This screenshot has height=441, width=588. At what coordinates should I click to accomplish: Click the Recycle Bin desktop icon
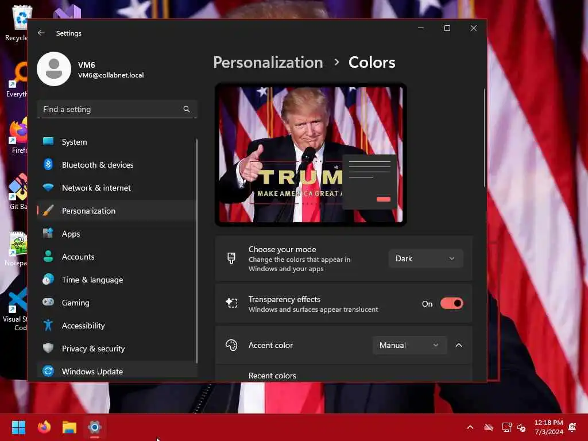[x=17, y=23]
